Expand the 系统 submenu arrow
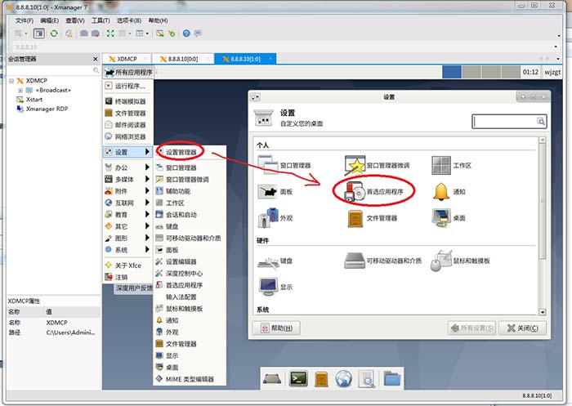 147,249
